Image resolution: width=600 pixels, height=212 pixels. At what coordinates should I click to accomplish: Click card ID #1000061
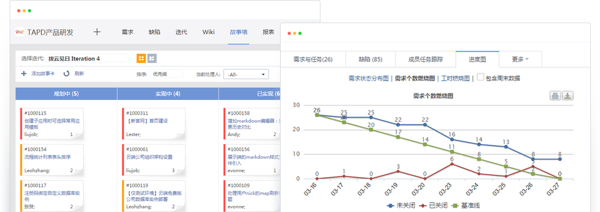pos(137,149)
